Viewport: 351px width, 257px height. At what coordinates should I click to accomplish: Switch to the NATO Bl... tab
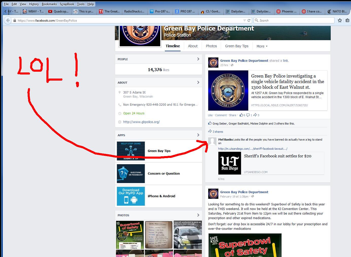[x=337, y=11]
